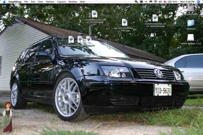Click the gears icon in the menu bar

136,2
